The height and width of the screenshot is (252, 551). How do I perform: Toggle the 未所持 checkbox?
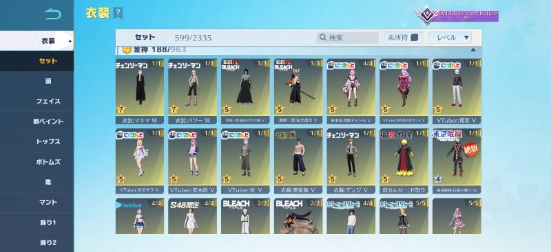tap(415, 38)
